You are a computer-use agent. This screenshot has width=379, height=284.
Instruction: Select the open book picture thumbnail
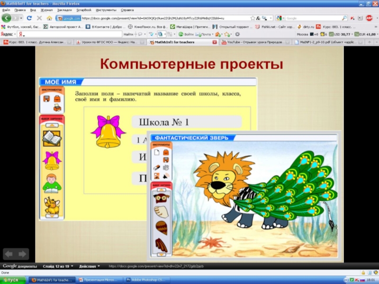pyautogui.click(x=52, y=137)
